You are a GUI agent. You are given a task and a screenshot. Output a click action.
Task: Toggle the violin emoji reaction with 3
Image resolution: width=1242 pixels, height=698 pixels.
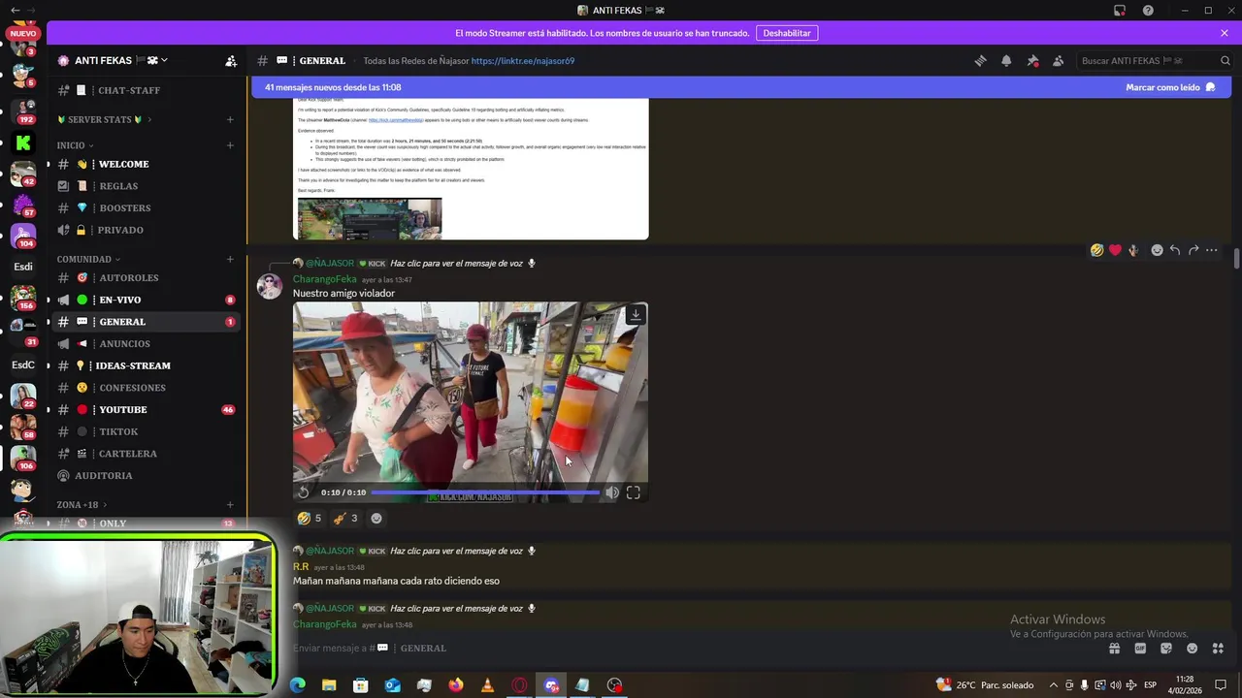coord(345,518)
